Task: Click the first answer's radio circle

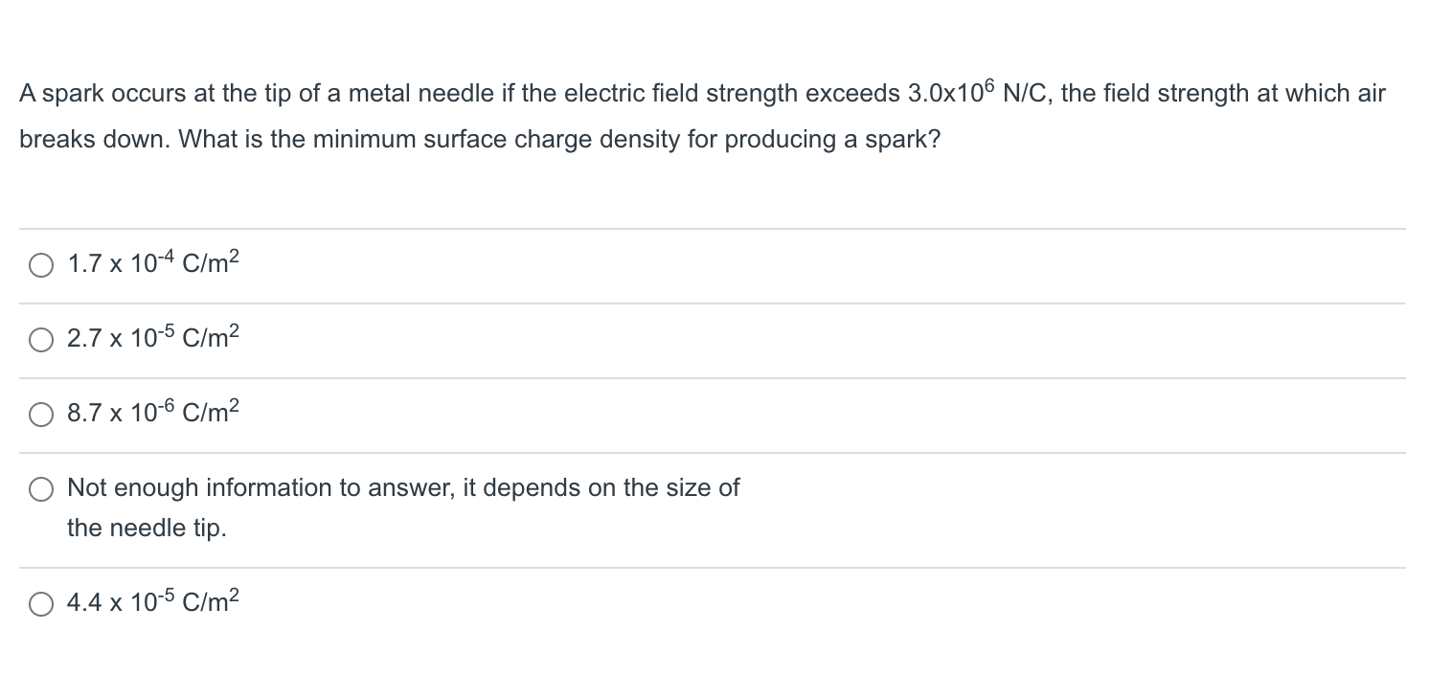Action: coord(41,265)
